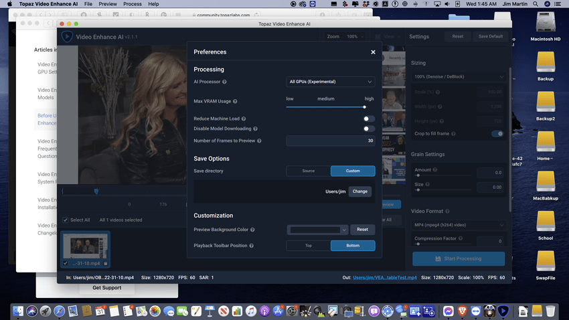Open the View dropdown in toolbar

coord(389,37)
